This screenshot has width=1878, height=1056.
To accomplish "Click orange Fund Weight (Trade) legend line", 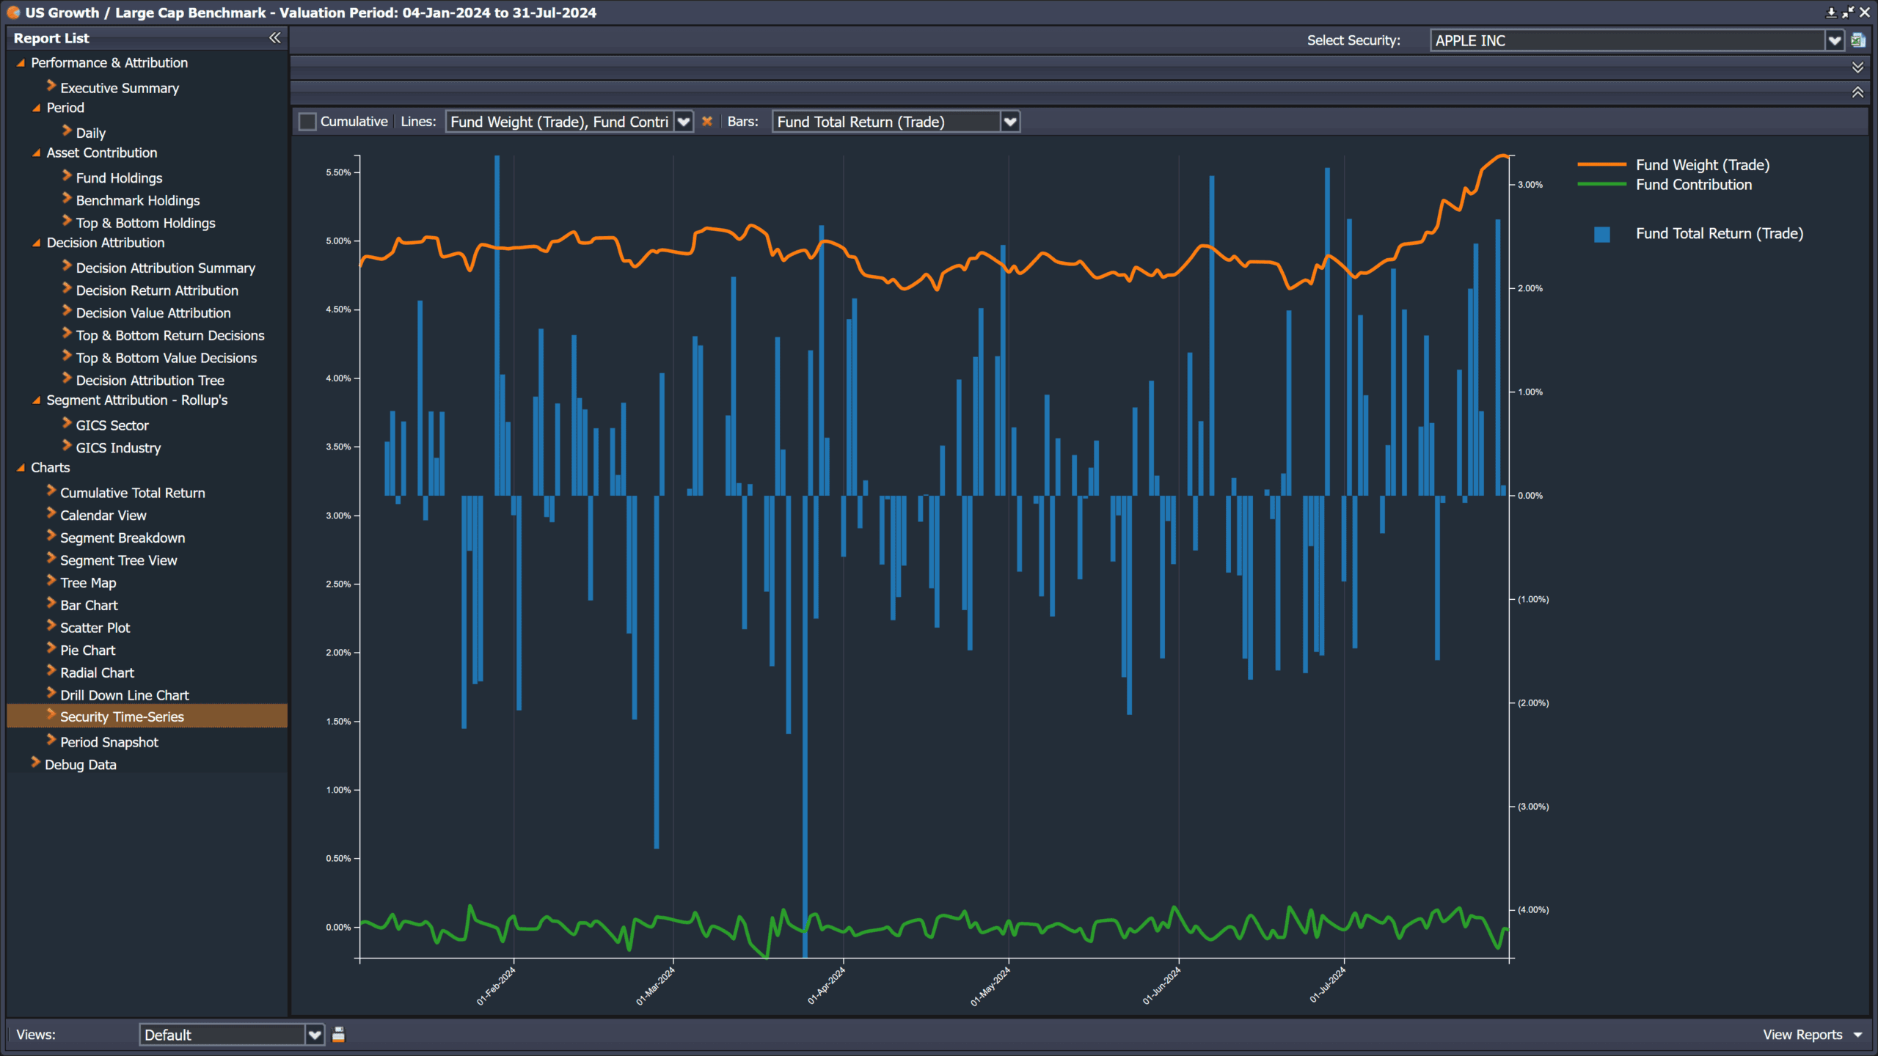I will [x=1601, y=165].
